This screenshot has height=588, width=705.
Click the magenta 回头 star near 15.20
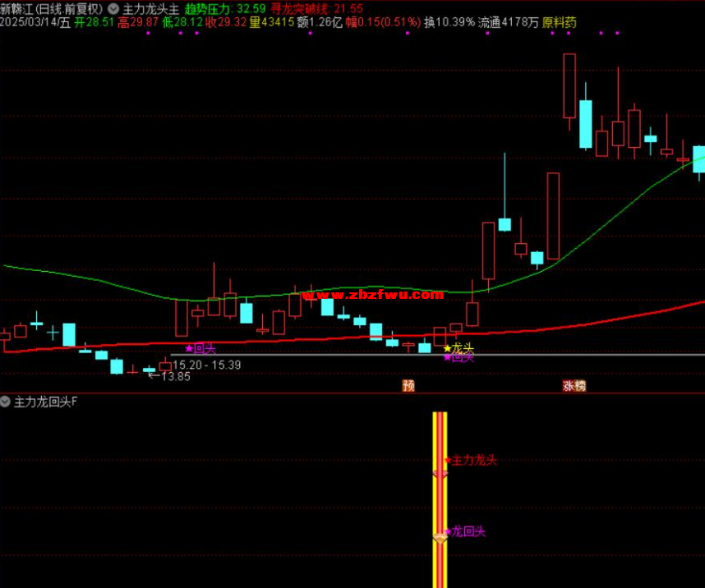point(200,349)
